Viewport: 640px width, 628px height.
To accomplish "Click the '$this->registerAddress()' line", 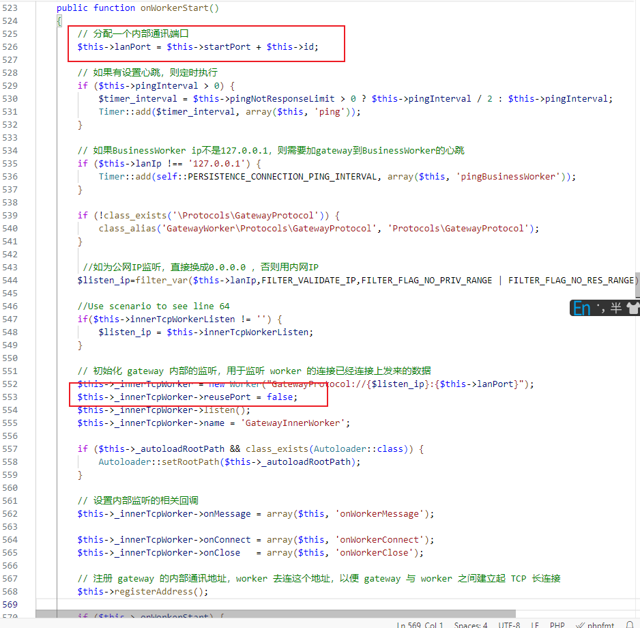I will (x=143, y=592).
